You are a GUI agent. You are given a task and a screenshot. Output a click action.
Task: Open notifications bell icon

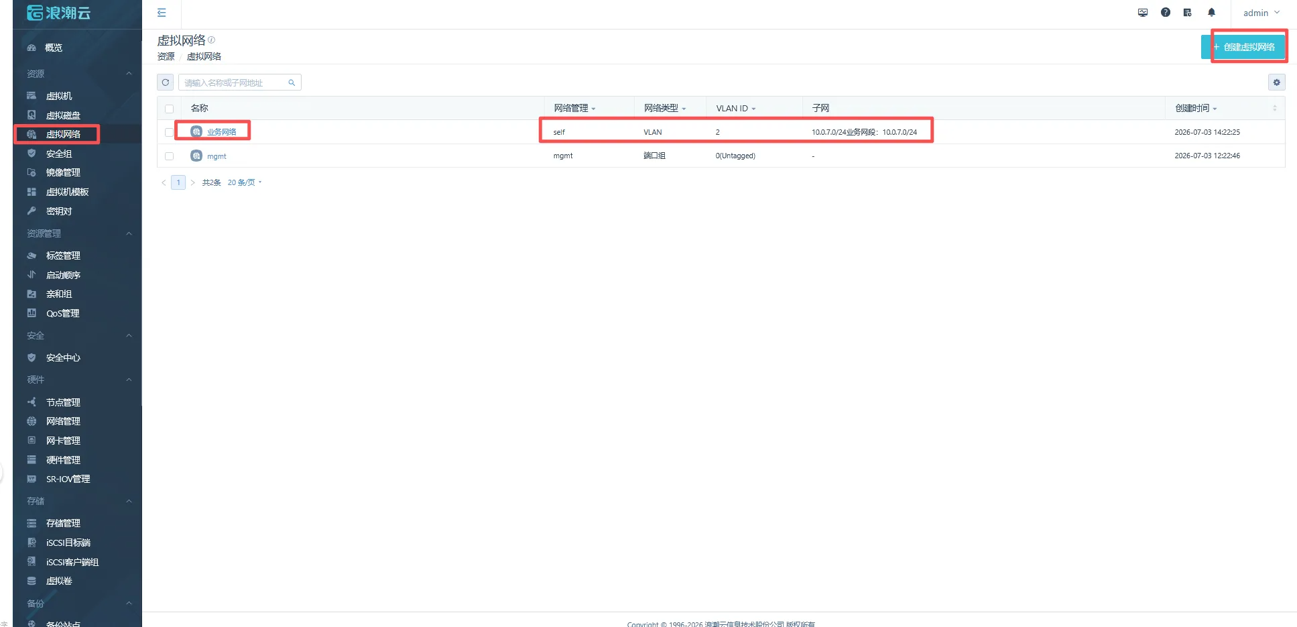coord(1211,13)
